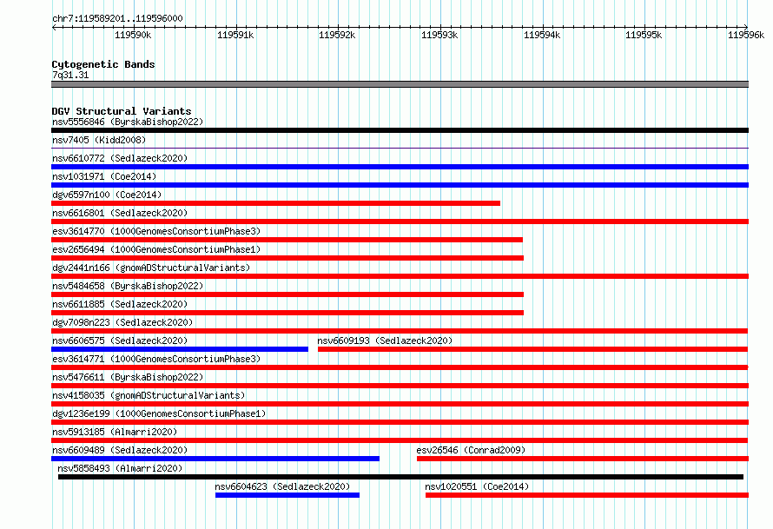This screenshot has height=529, width=773.
Task: Click the nsv6610772 (Sedlazeck2020) label
Action: tap(120, 158)
